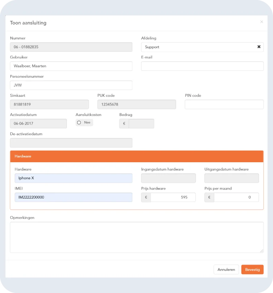Clear the Support selection in Afdeling
Screen dimensions: 273x293
click(259, 47)
